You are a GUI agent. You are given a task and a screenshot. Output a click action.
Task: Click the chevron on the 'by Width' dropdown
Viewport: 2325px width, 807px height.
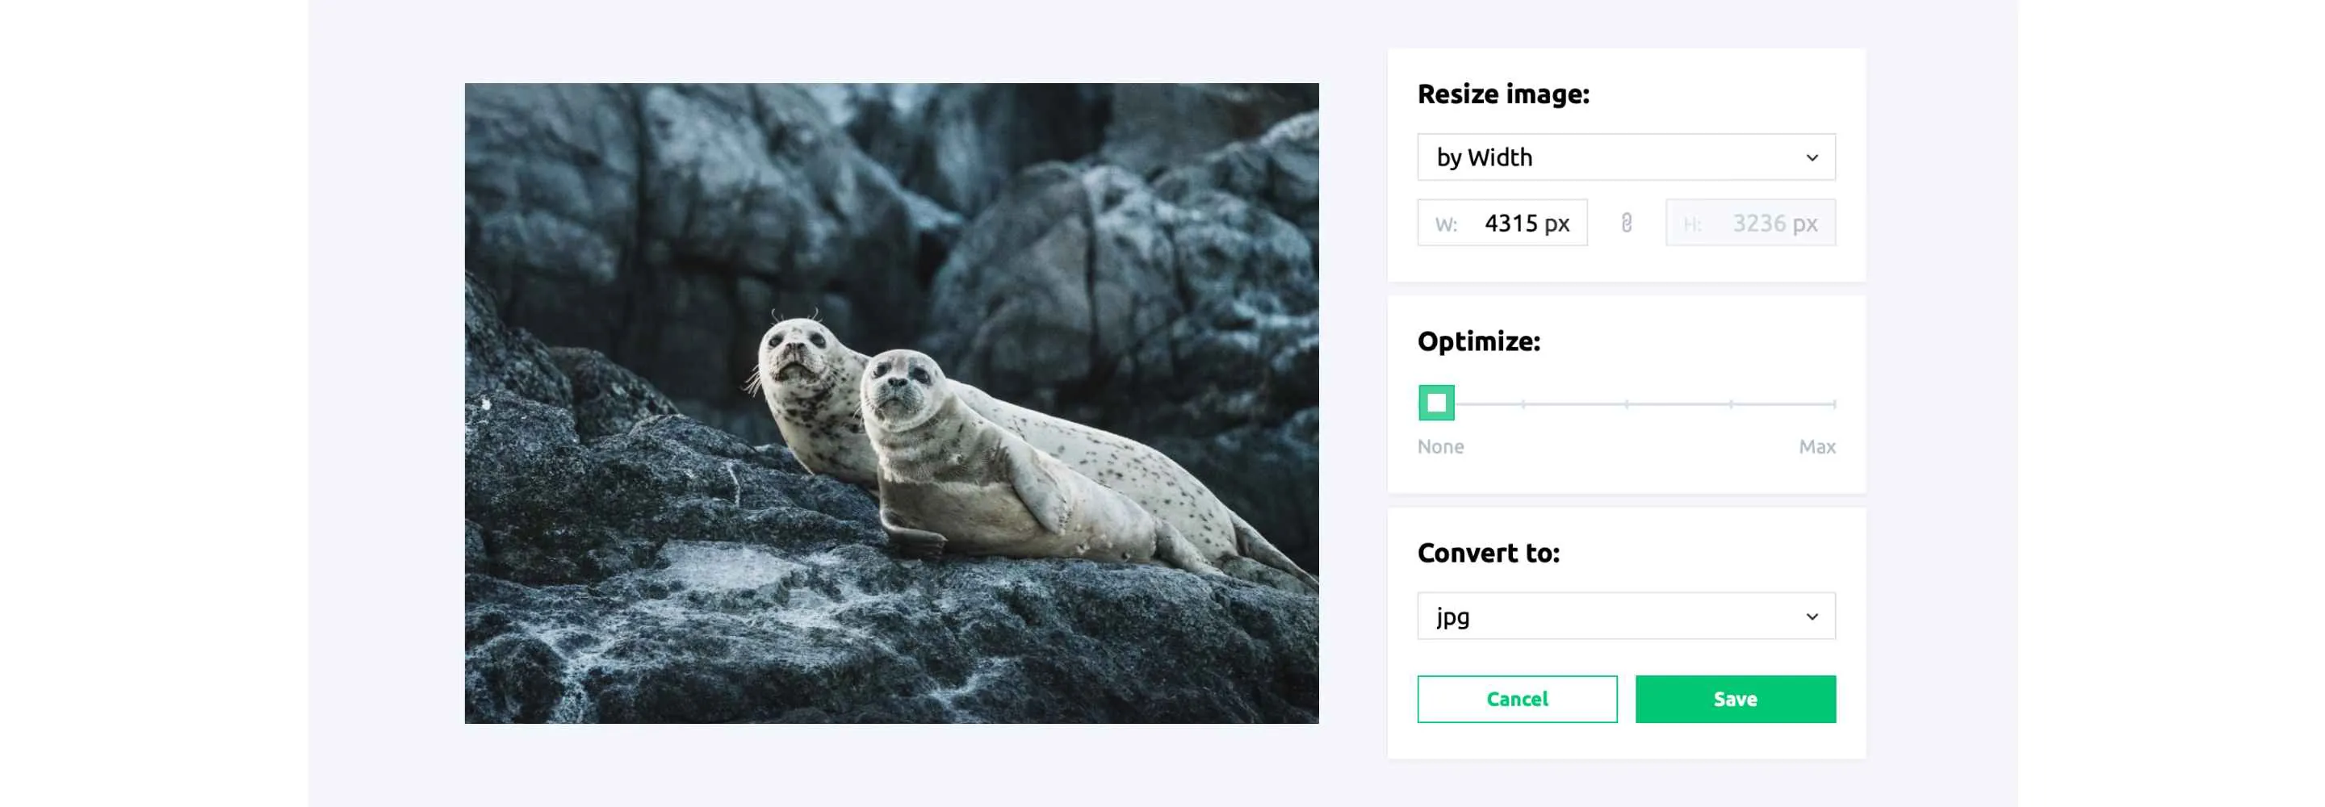coord(1814,157)
